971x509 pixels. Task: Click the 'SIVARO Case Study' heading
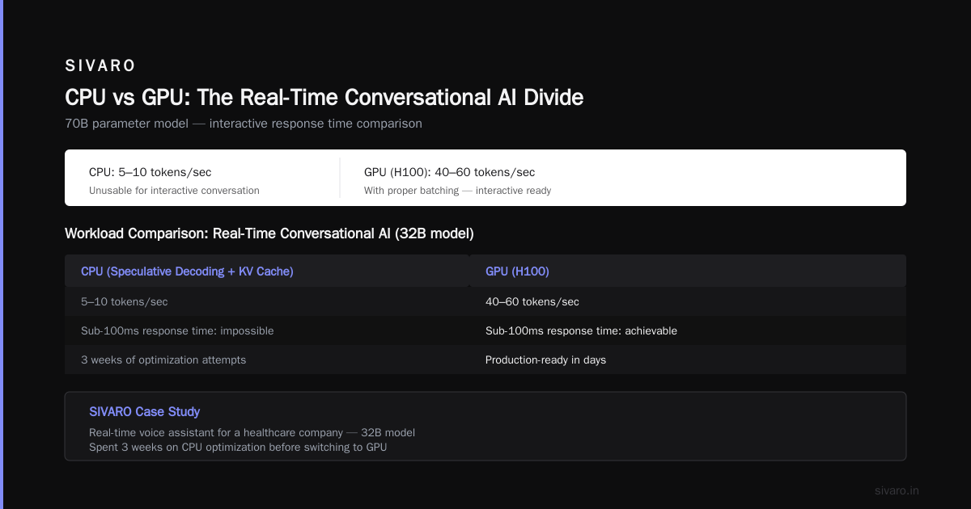click(145, 412)
